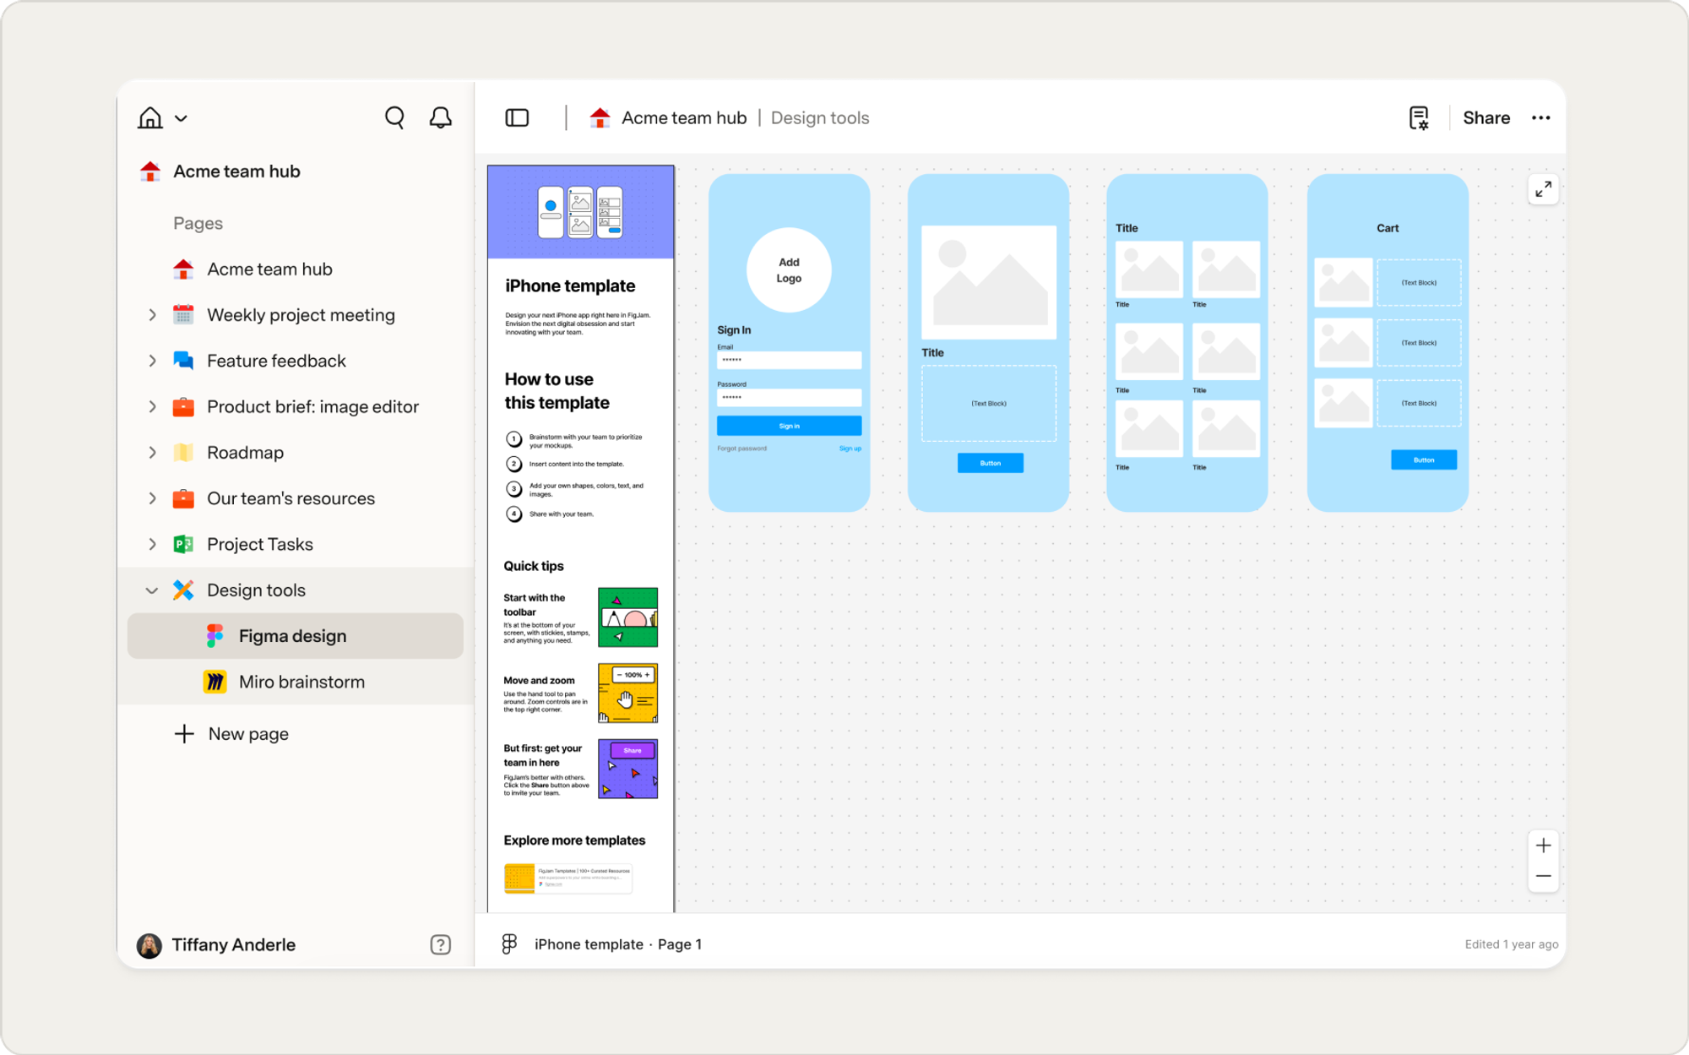This screenshot has height=1055, width=1689.
Task: Click the Design tools breadcrumb
Action: point(820,117)
